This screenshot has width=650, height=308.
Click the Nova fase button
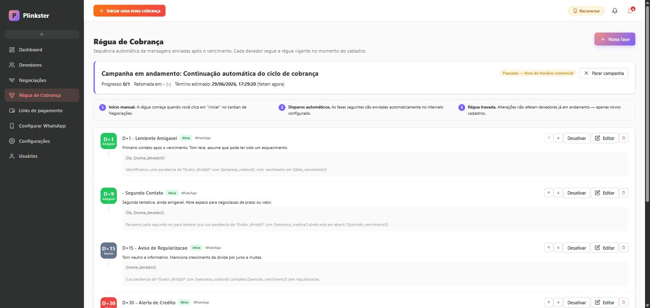pos(614,39)
